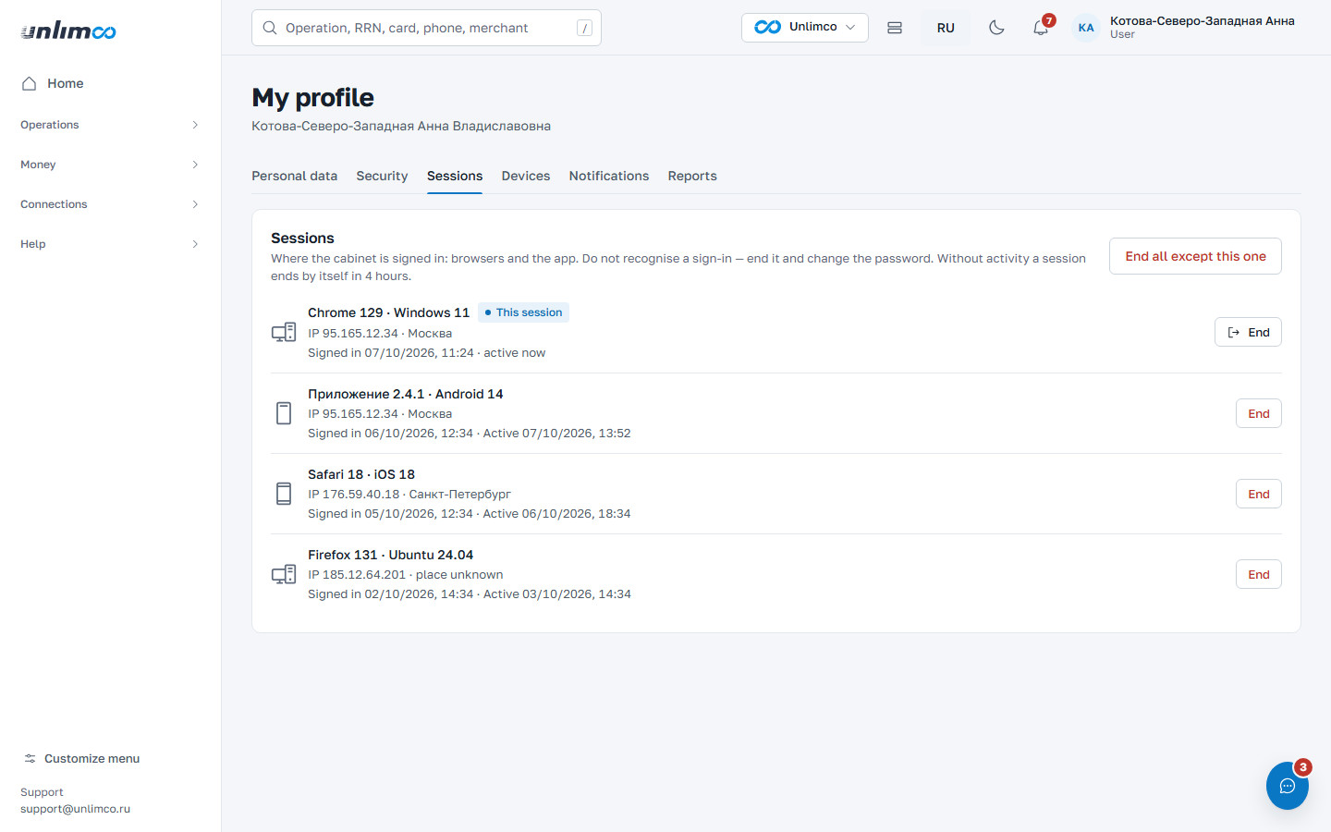The height and width of the screenshot is (832, 1331).
Task: Focus the operation search field
Action: click(426, 28)
